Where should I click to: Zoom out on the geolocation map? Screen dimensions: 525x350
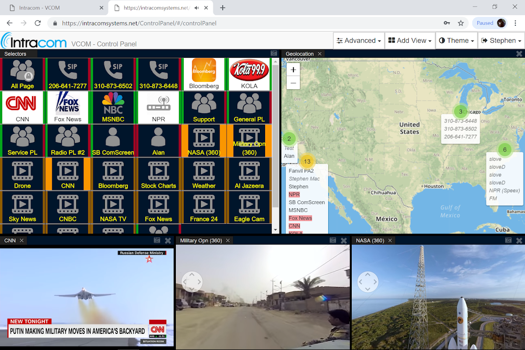point(293,83)
